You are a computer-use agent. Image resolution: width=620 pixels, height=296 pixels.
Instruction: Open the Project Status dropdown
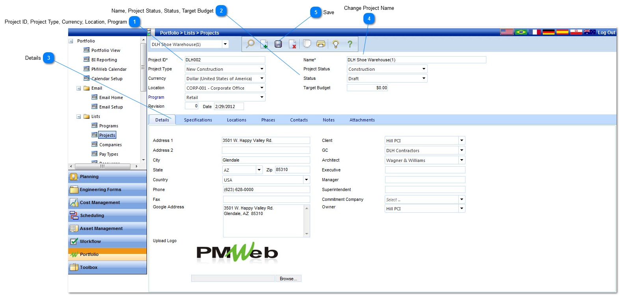[x=424, y=69]
